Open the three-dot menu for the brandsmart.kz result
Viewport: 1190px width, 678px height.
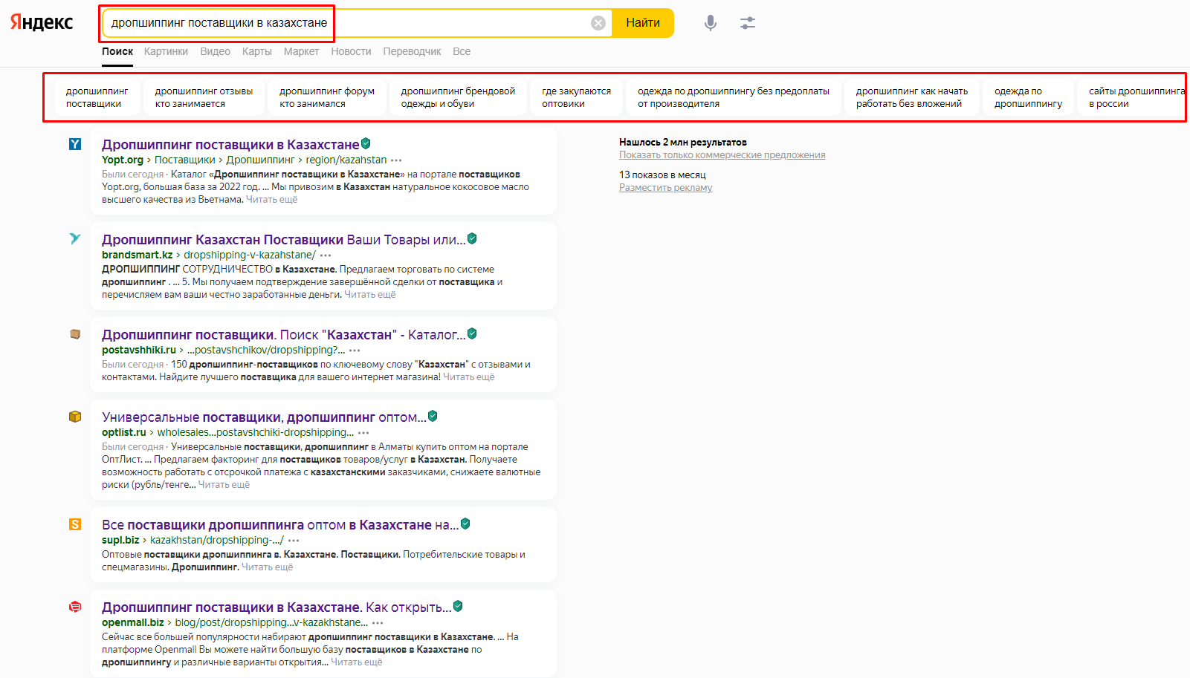pyautogui.click(x=326, y=255)
